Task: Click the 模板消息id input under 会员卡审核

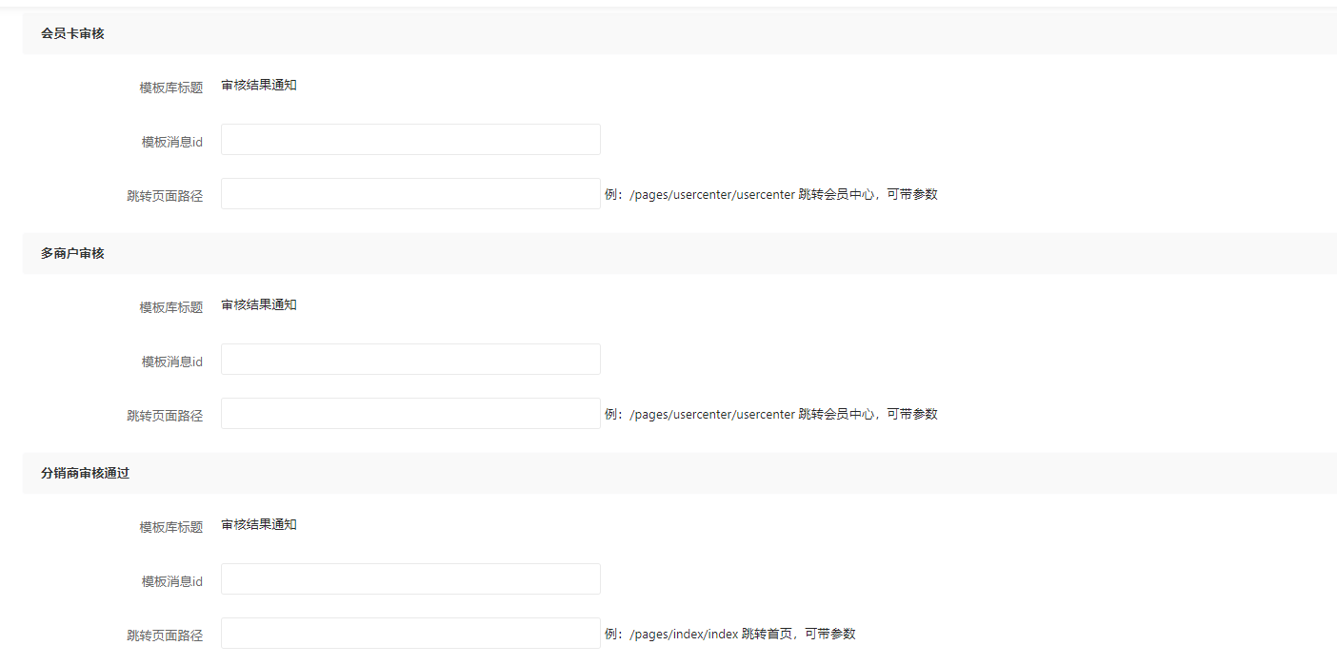Action: click(410, 140)
